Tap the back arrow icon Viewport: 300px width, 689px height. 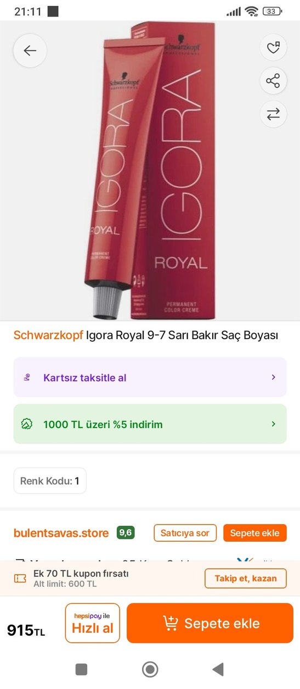(30, 51)
